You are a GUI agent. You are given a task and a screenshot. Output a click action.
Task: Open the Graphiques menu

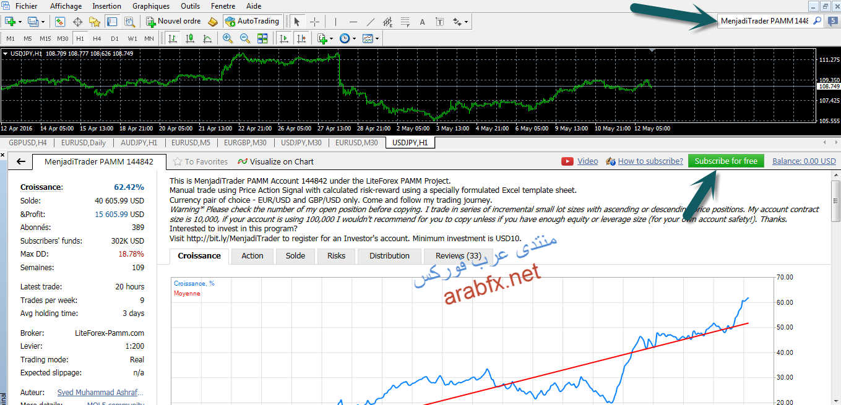click(151, 6)
